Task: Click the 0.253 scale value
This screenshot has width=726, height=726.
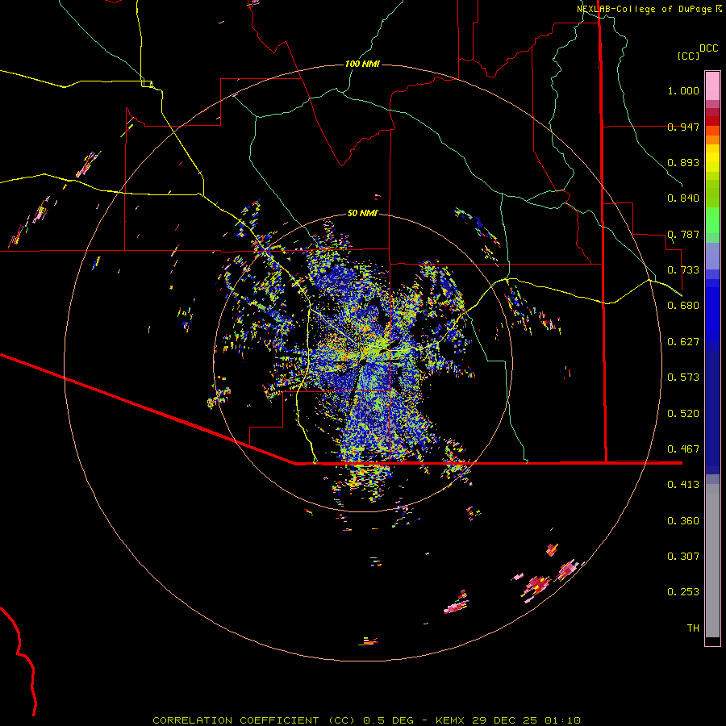Action: point(683,592)
